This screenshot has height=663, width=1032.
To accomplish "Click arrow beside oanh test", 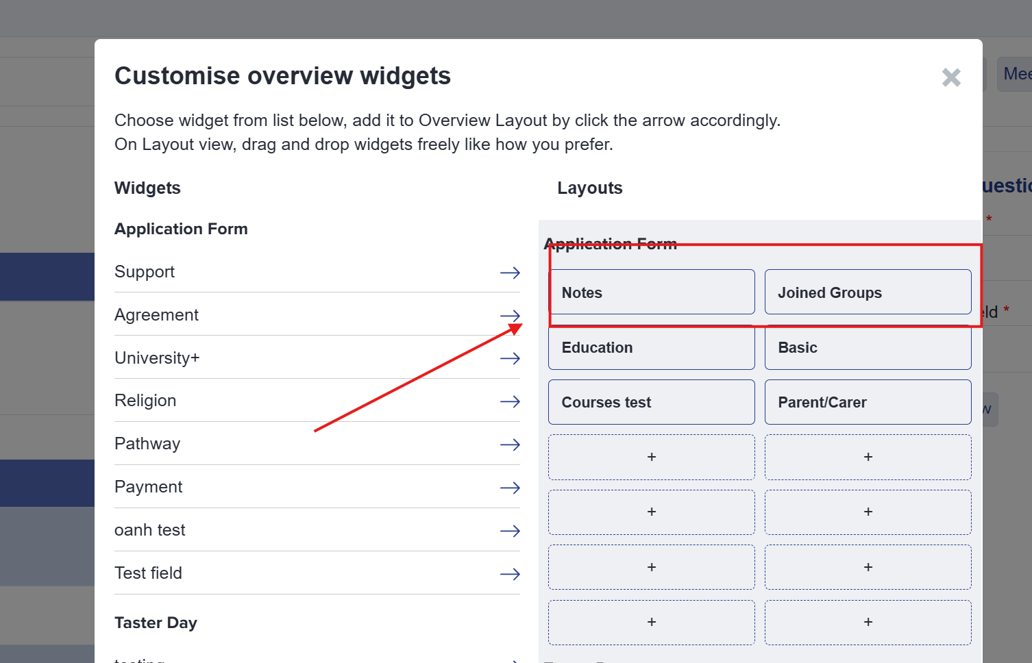I will point(510,531).
